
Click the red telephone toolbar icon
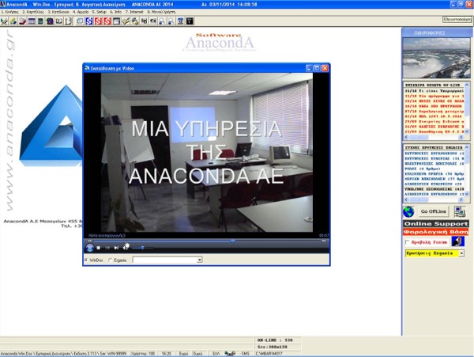pos(22,21)
